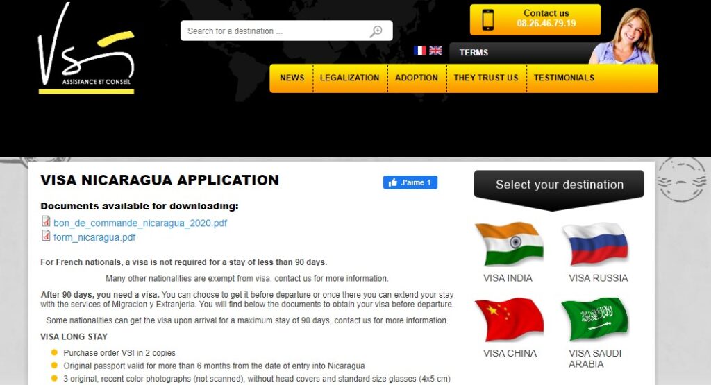
Task: Click the magnifier search icon
Action: (x=376, y=31)
